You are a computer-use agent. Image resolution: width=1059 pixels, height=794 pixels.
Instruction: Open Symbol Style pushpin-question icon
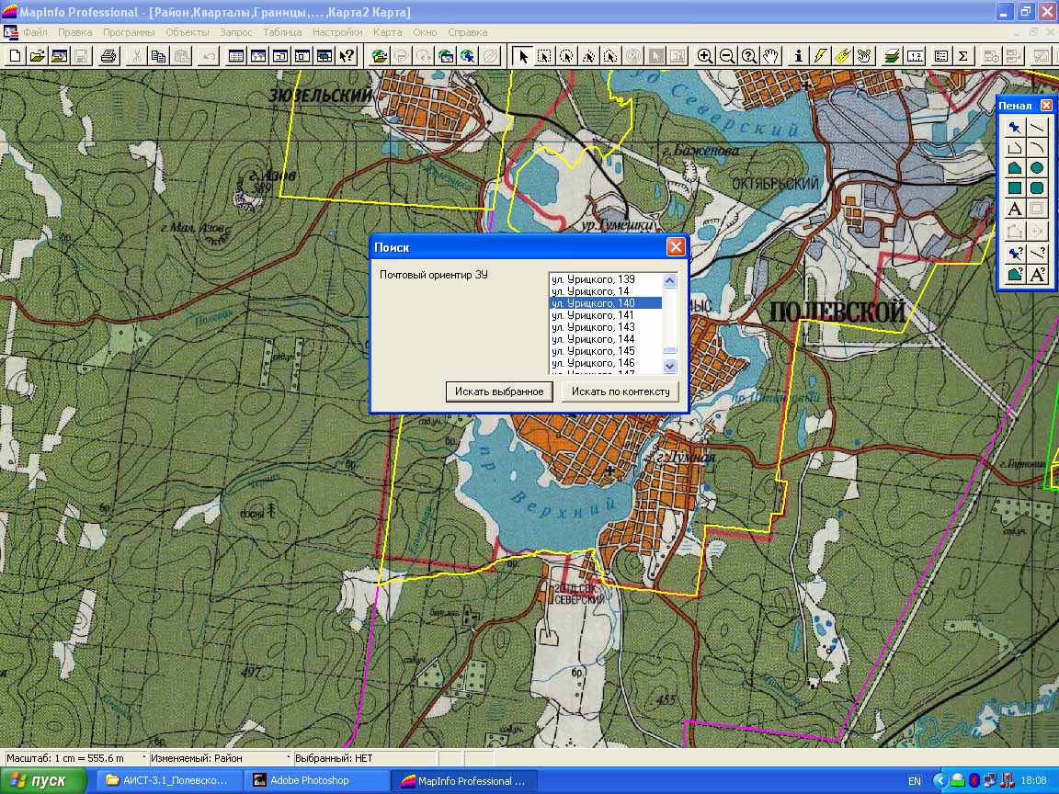[1015, 254]
